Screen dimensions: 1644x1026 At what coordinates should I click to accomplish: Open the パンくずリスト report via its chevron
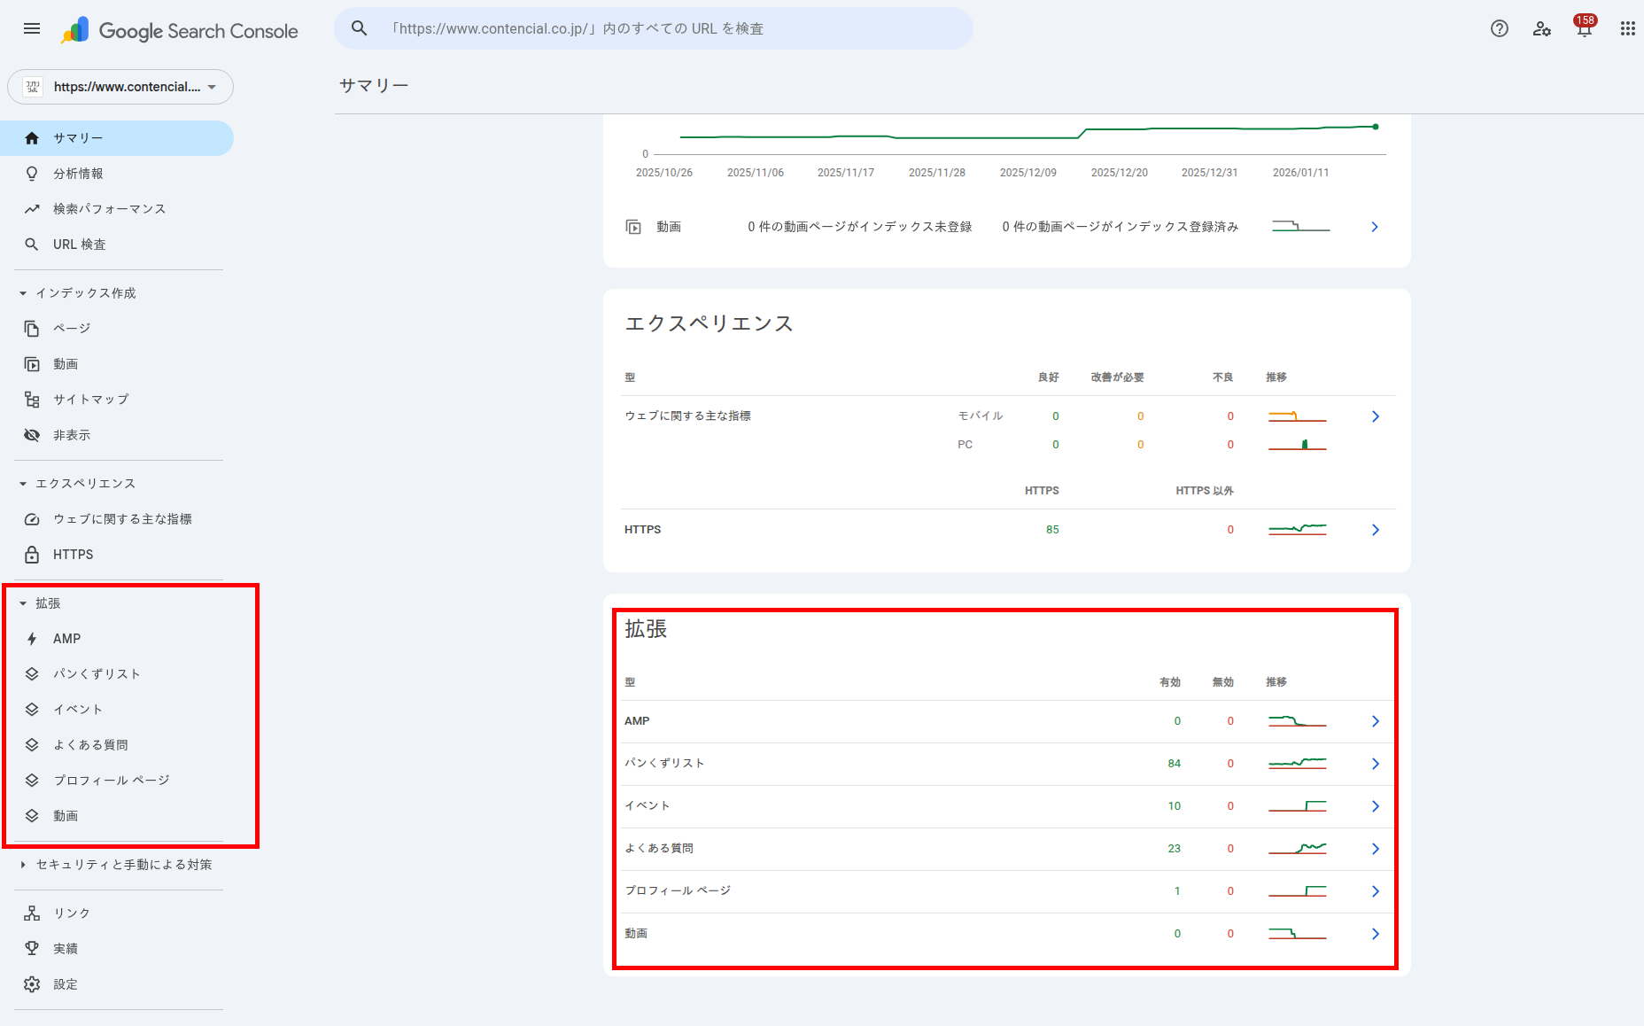pos(1375,763)
